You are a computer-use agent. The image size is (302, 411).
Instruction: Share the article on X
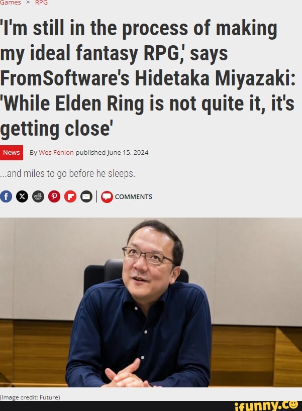[x=22, y=196]
